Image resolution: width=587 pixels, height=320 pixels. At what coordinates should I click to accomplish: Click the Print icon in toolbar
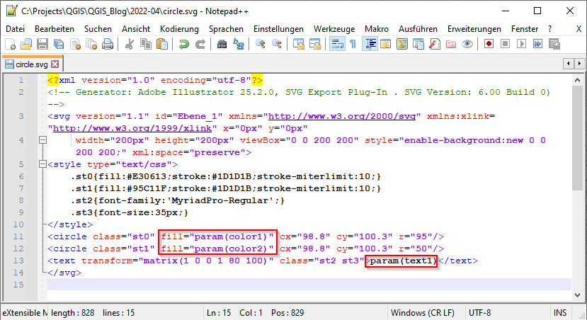107,44
